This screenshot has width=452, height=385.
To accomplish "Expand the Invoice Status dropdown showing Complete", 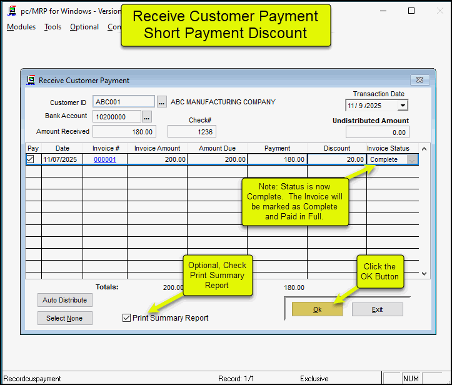I will pos(412,159).
